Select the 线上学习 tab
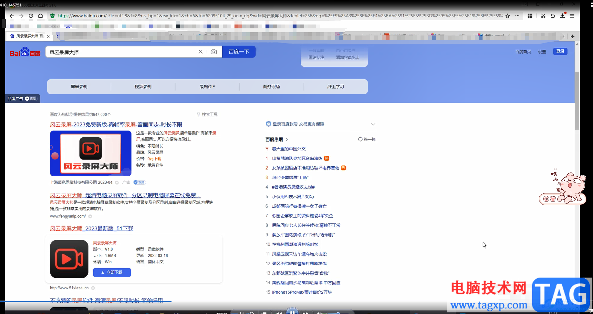This screenshot has height=314, width=593. coord(336,87)
